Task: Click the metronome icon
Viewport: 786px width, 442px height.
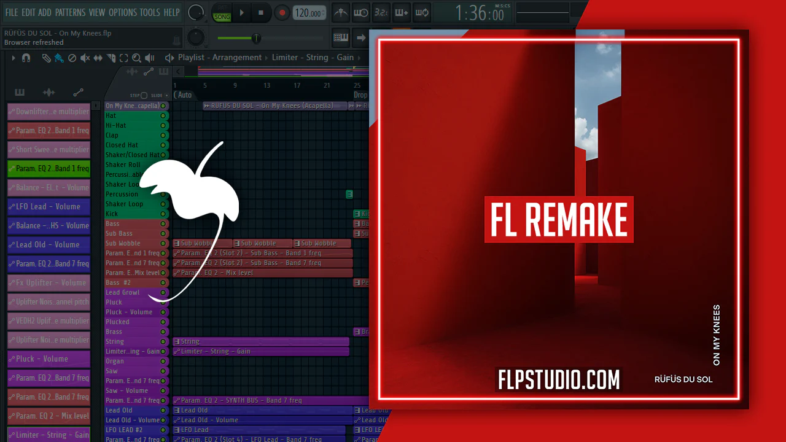Action: pyautogui.click(x=341, y=12)
